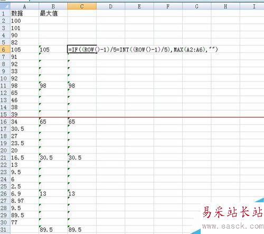Click cell A6 with value 105
The width and height of the screenshot is (264, 234).
(25, 49)
